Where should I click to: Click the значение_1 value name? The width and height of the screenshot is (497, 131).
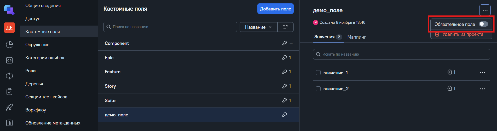336,73
